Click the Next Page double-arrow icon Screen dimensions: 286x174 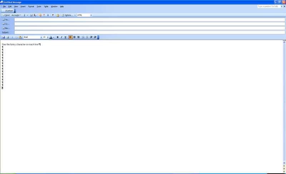(x=284, y=172)
